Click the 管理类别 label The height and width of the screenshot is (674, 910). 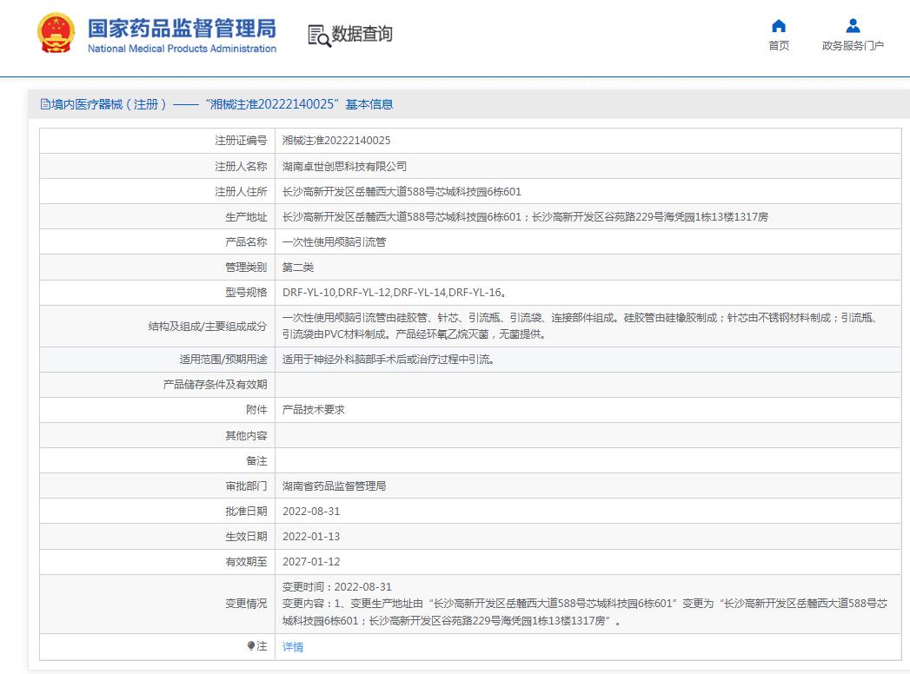[246, 268]
